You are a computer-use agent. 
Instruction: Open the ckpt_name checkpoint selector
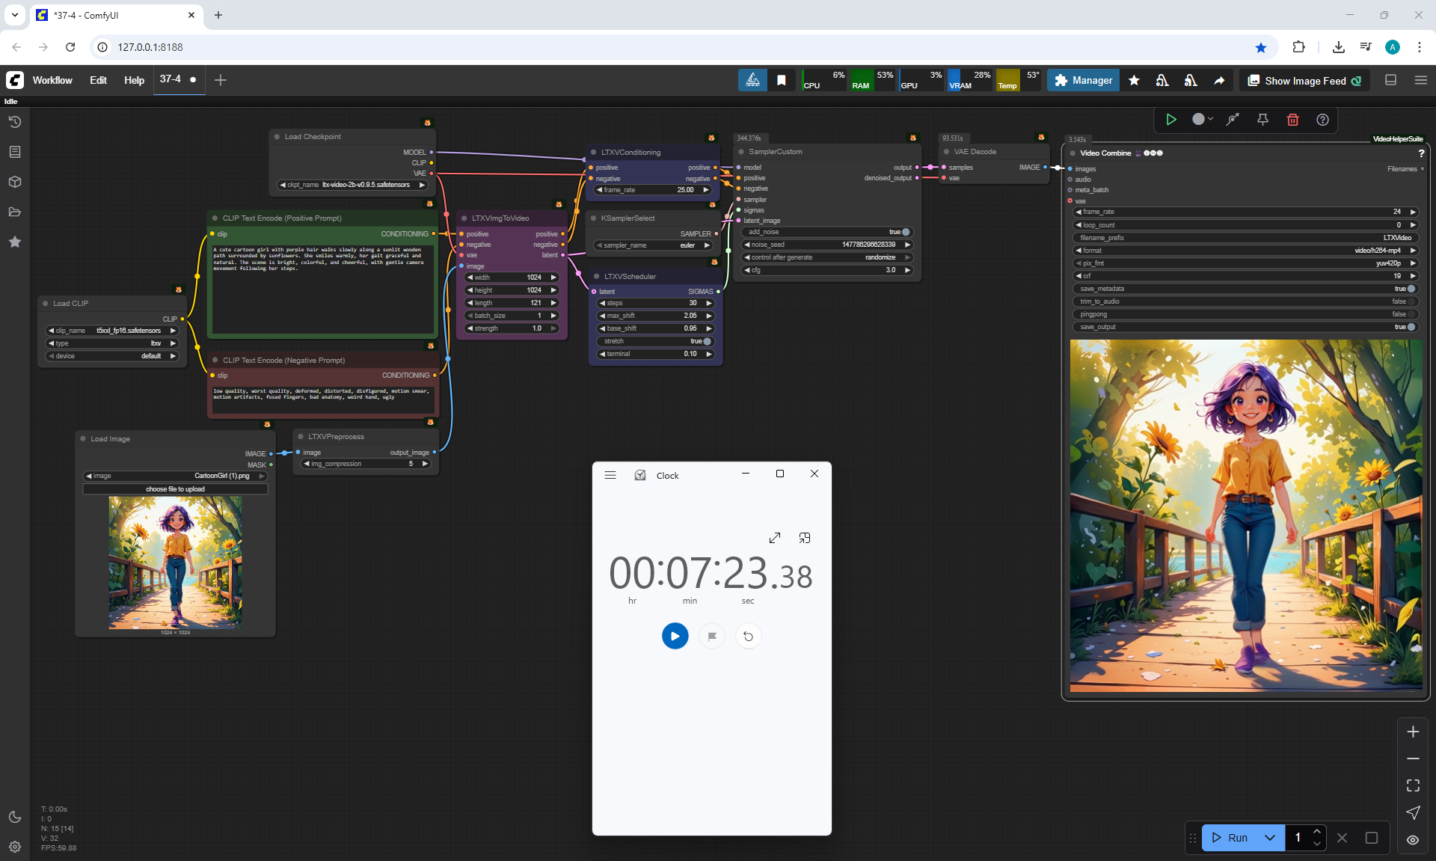click(x=352, y=185)
